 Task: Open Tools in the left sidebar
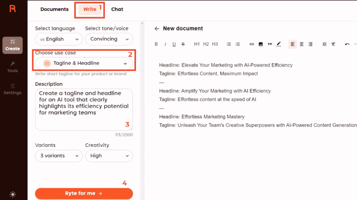coord(13,67)
